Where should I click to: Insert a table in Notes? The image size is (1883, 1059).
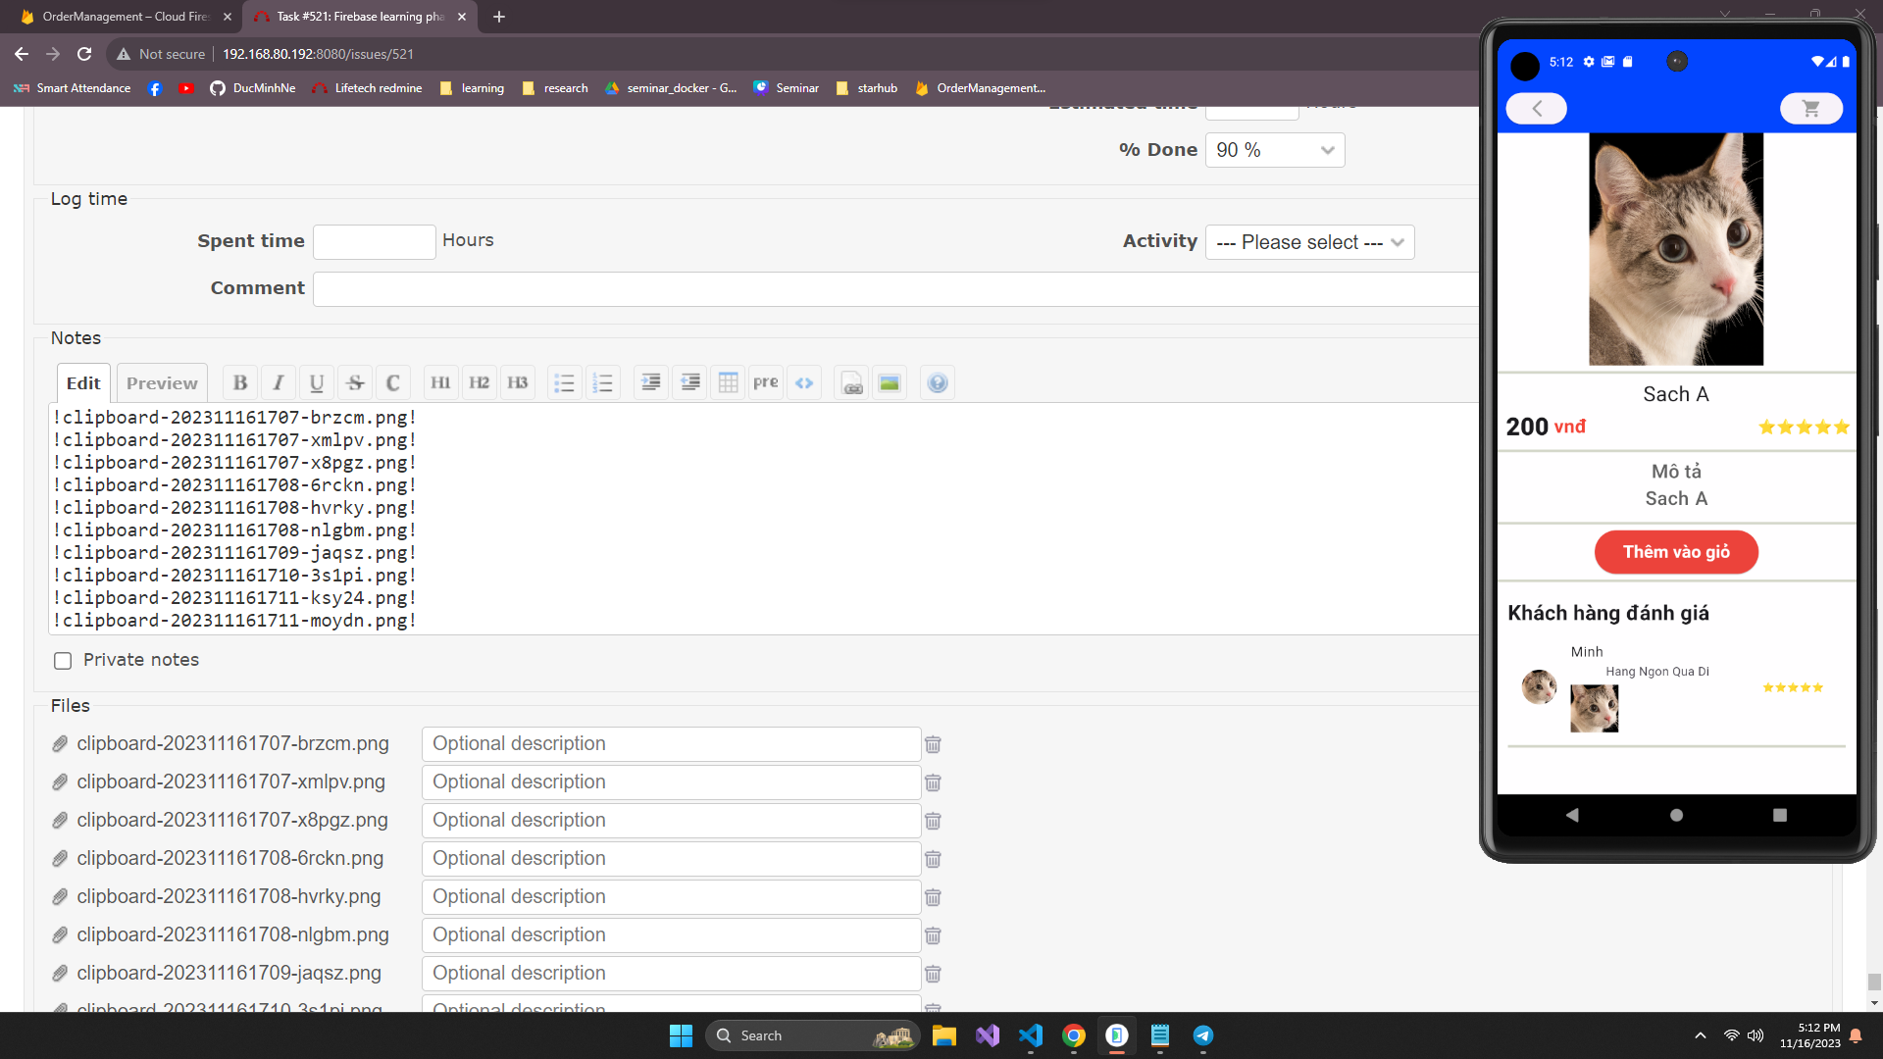coord(728,383)
